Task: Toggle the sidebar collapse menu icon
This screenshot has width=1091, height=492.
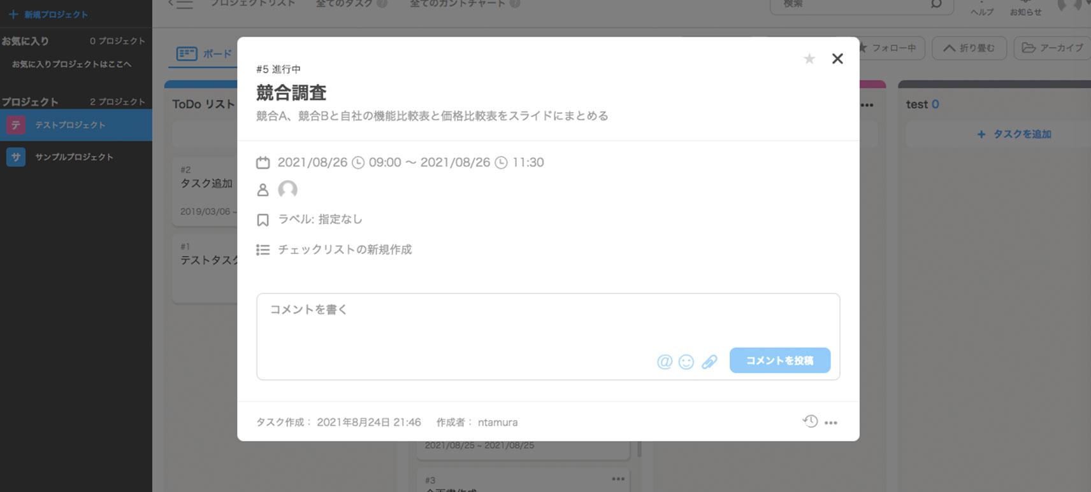Action: coord(181,4)
